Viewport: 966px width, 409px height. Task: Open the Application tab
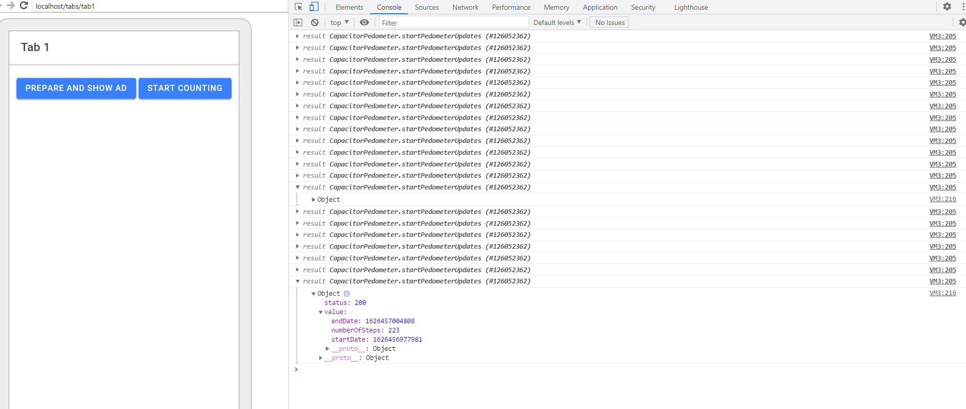pyautogui.click(x=600, y=7)
